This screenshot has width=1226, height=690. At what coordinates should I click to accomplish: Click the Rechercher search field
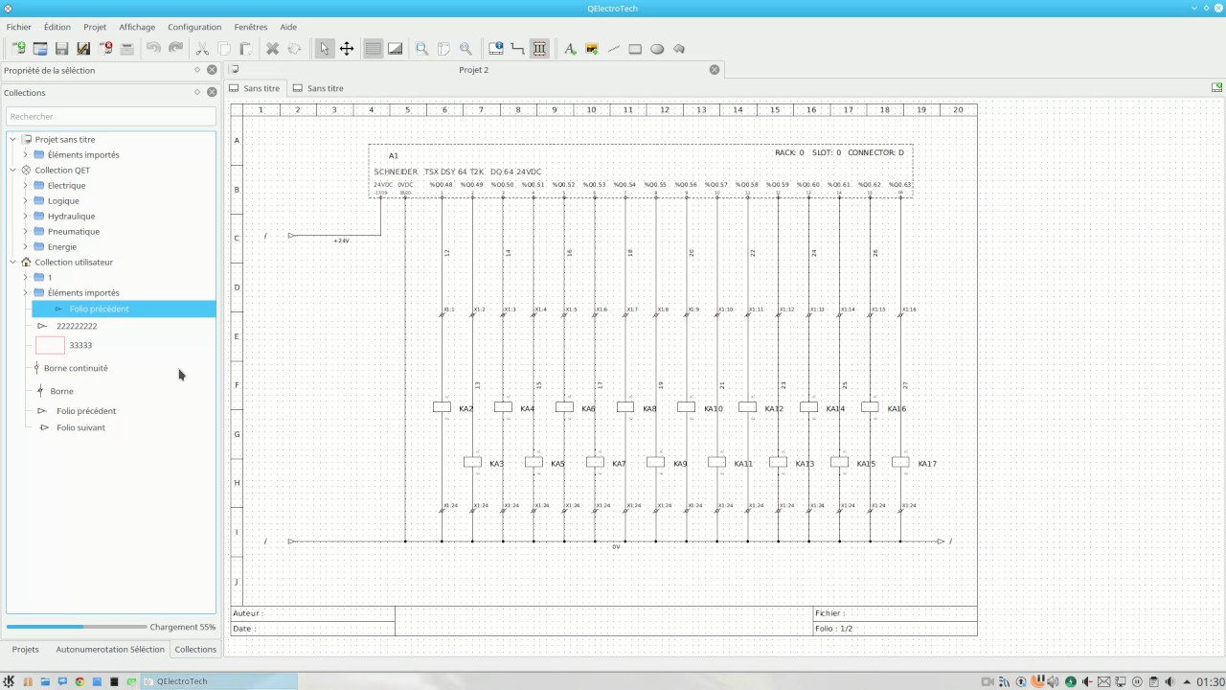111,116
